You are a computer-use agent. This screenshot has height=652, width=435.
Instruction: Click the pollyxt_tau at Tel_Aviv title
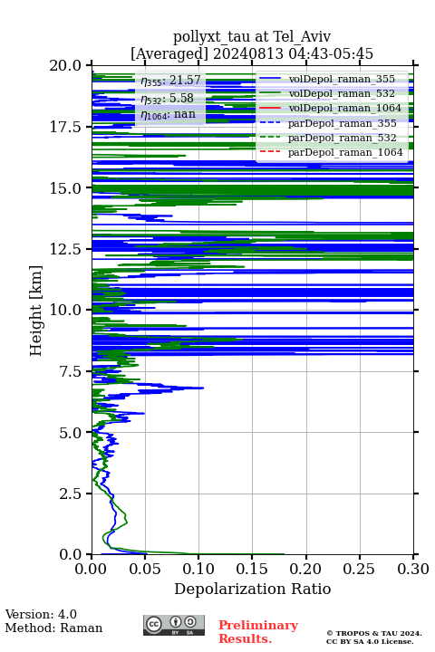point(252,36)
